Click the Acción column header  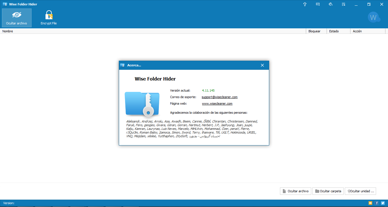368,31
